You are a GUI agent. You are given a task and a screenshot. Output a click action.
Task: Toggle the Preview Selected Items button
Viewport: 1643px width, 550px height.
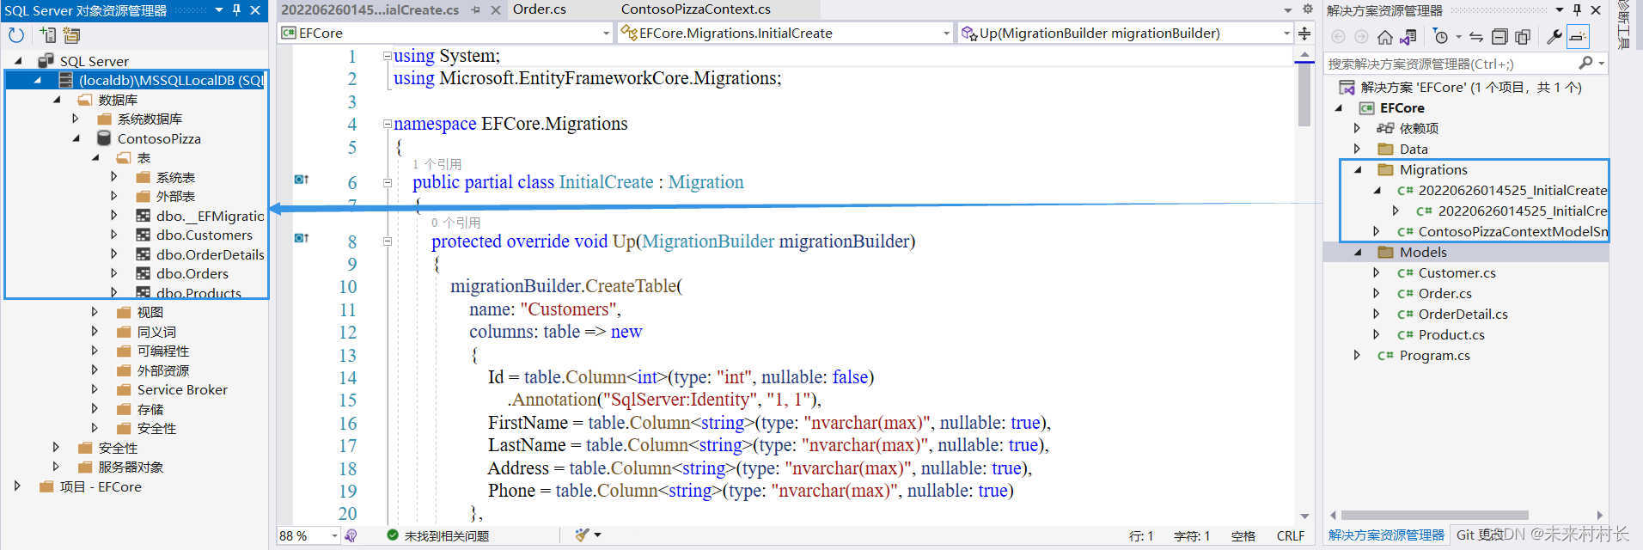(1578, 37)
